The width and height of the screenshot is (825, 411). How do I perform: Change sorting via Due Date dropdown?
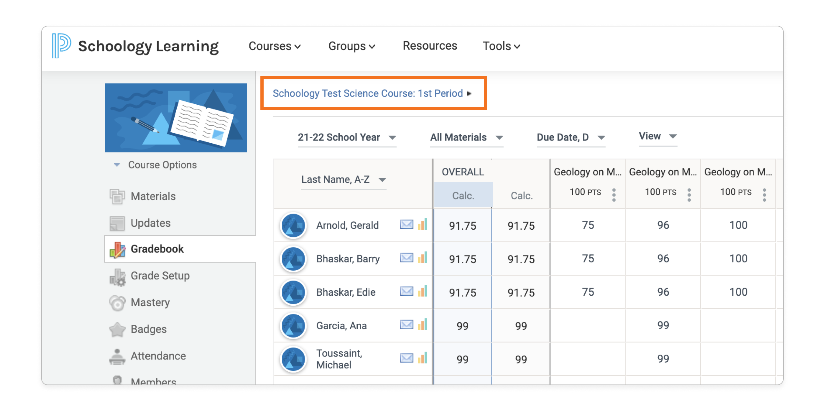(570, 138)
